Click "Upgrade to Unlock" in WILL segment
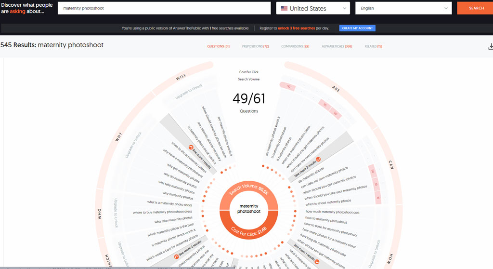 [x=189, y=92]
